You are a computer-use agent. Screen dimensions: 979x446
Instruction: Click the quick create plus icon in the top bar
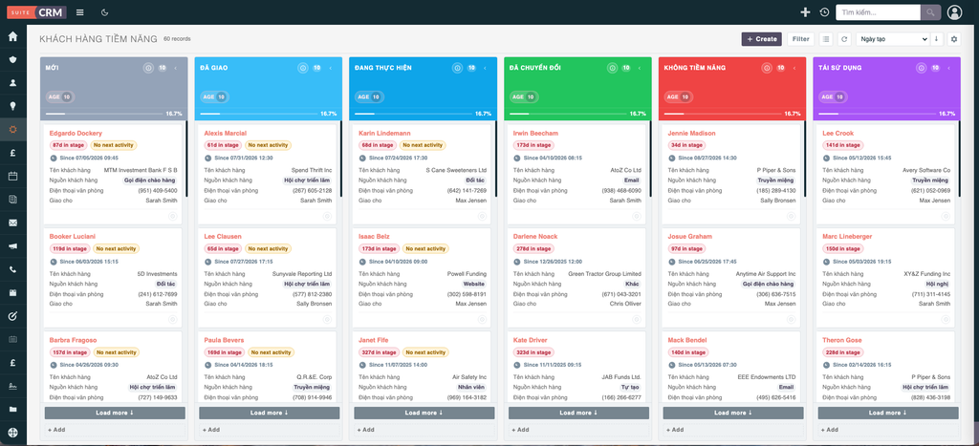[x=805, y=11]
